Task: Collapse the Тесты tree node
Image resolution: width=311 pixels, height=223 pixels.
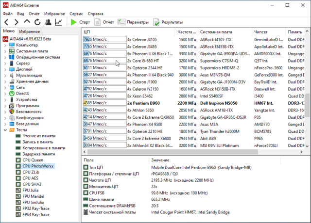Action: [5, 130]
